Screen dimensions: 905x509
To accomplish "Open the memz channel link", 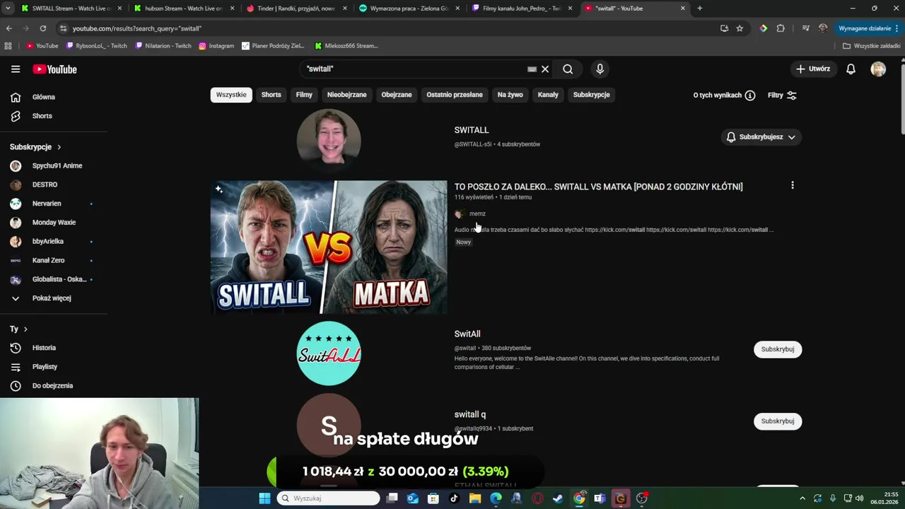I will click(x=477, y=213).
